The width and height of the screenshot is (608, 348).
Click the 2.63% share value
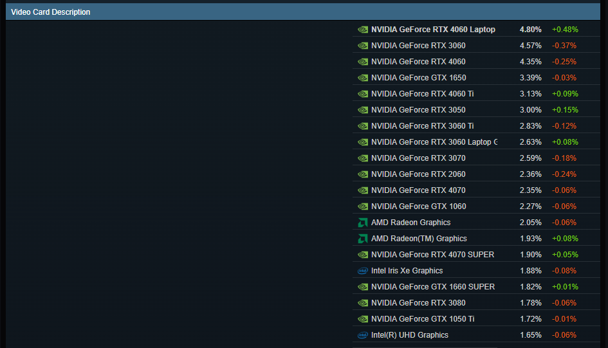click(530, 142)
